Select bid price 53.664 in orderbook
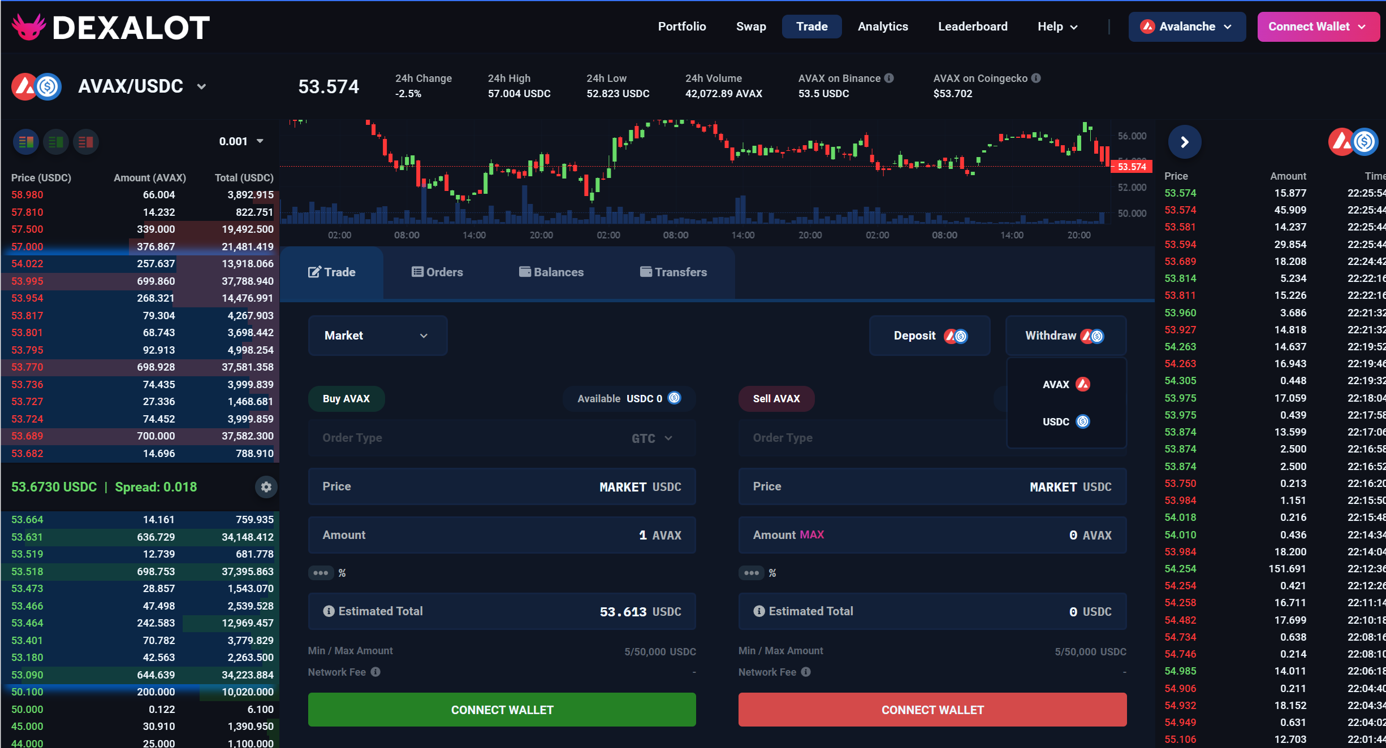This screenshot has height=748, width=1386. click(27, 520)
